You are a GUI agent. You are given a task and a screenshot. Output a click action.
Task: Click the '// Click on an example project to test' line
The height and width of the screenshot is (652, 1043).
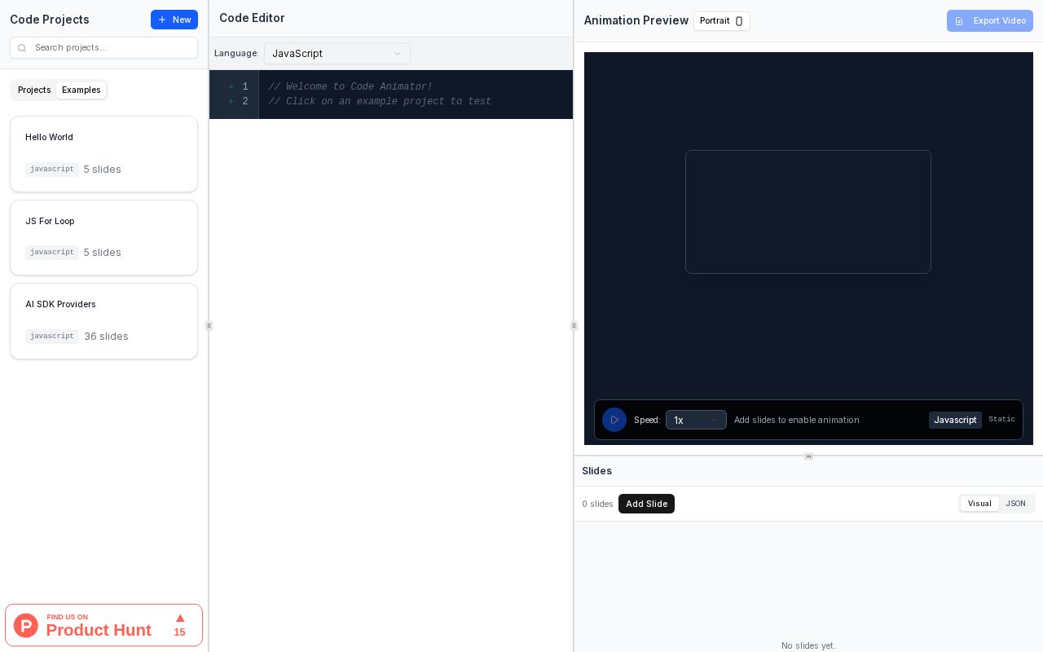pyautogui.click(x=380, y=102)
